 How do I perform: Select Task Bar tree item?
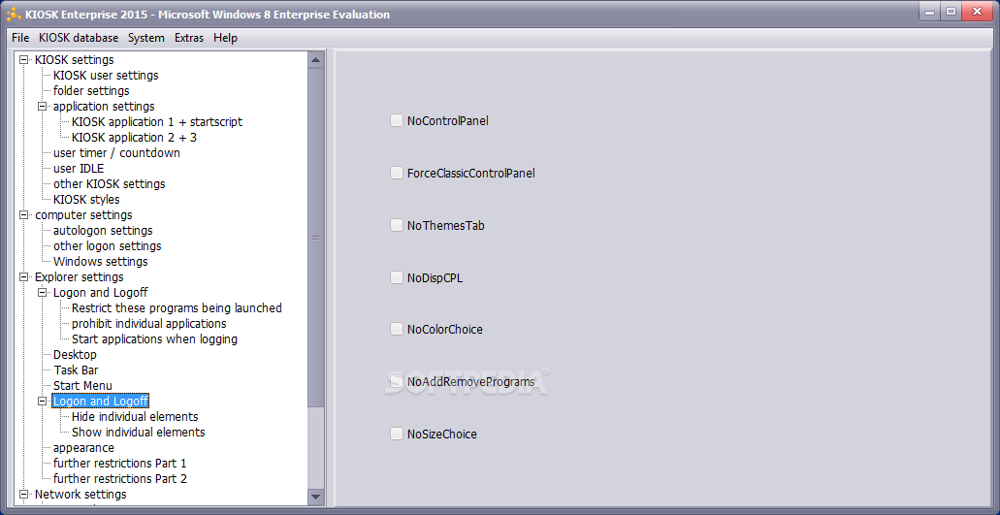(x=76, y=370)
